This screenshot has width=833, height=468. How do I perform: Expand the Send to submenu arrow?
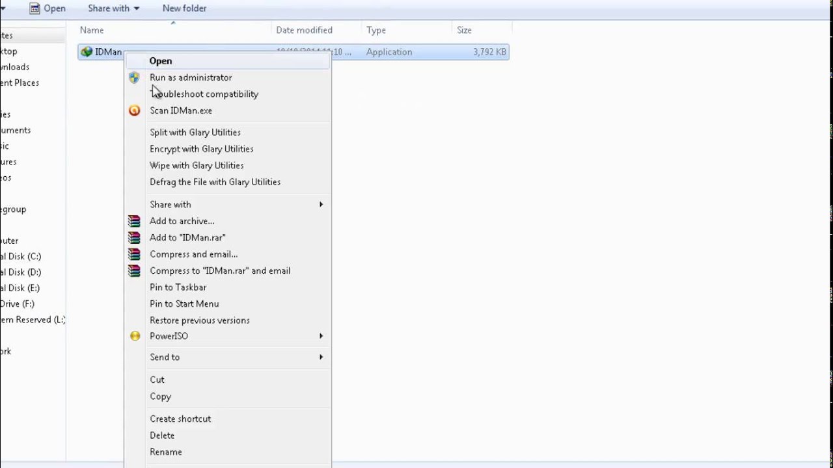(321, 357)
